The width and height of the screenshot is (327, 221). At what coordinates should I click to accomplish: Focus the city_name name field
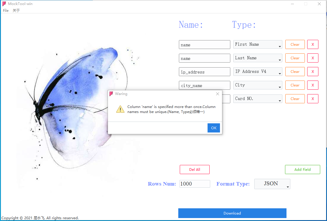pyautogui.click(x=204, y=85)
